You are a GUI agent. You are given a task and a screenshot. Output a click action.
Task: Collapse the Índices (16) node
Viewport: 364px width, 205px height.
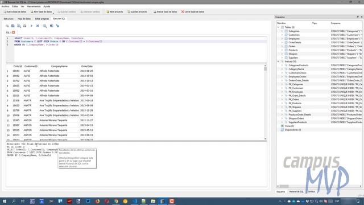278,61
